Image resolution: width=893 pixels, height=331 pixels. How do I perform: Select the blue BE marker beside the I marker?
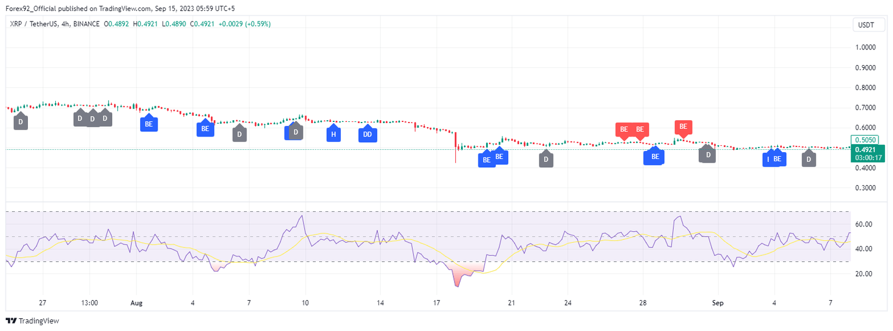(x=777, y=159)
